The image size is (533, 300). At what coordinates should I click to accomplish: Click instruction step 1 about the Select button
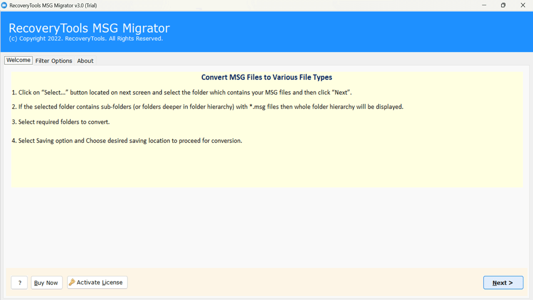pyautogui.click(x=182, y=92)
